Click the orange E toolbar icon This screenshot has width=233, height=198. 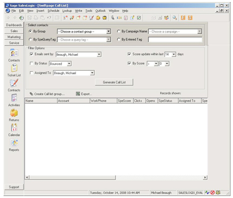(x=183, y=18)
